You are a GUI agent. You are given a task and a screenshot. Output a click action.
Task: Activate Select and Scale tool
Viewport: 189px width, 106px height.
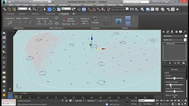59,9
